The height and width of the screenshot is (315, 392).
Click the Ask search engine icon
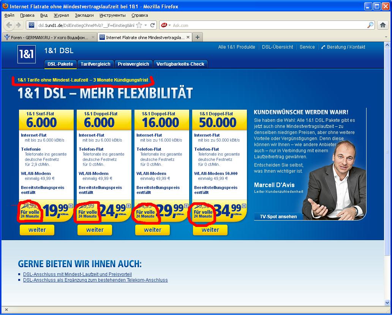(x=164, y=25)
